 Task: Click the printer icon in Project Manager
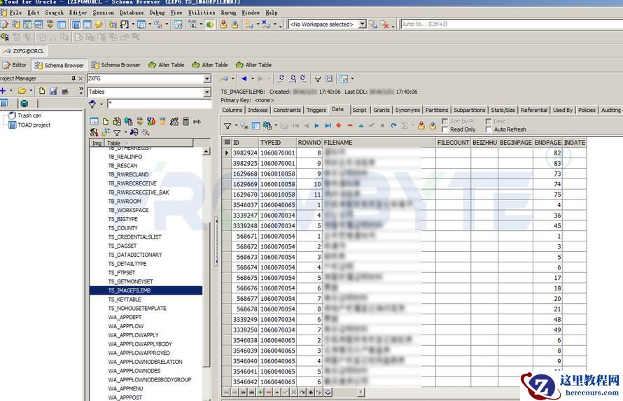pyautogui.click(x=64, y=91)
